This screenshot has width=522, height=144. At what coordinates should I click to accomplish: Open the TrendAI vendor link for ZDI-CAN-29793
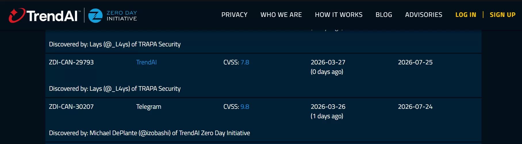(146, 62)
